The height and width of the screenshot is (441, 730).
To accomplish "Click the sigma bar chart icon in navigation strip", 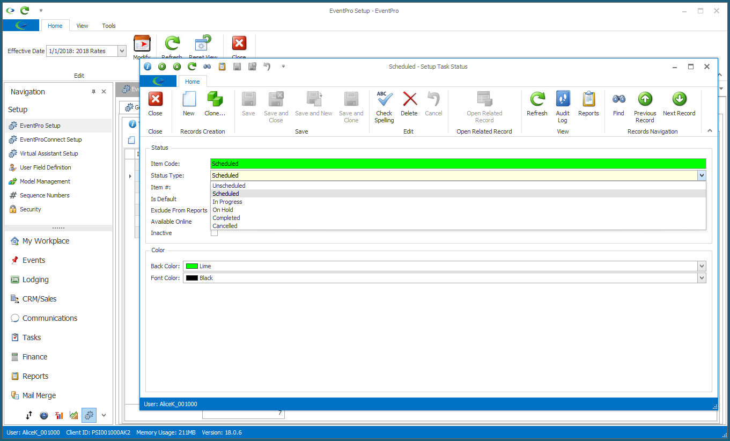I will (x=59, y=415).
